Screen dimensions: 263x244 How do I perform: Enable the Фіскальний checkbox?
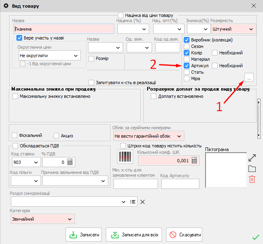click(x=15, y=136)
